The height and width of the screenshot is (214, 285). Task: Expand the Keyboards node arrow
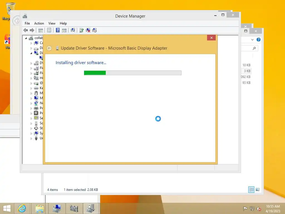click(x=31, y=88)
